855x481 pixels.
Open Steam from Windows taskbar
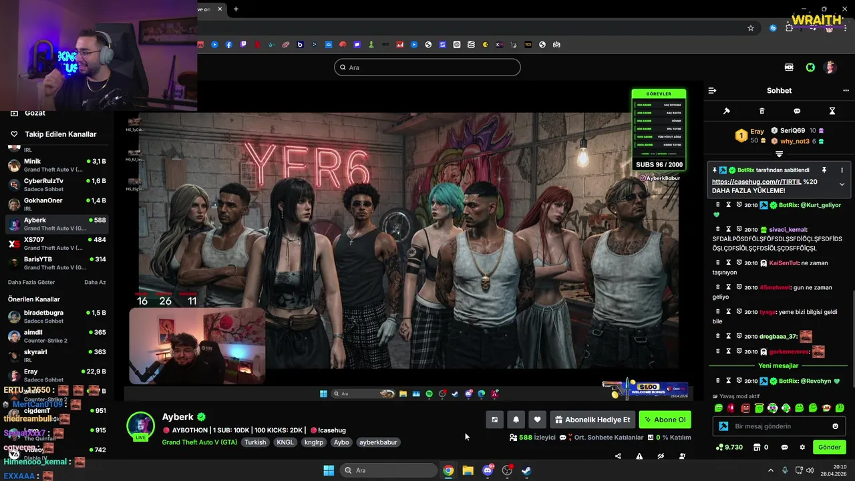(526, 470)
